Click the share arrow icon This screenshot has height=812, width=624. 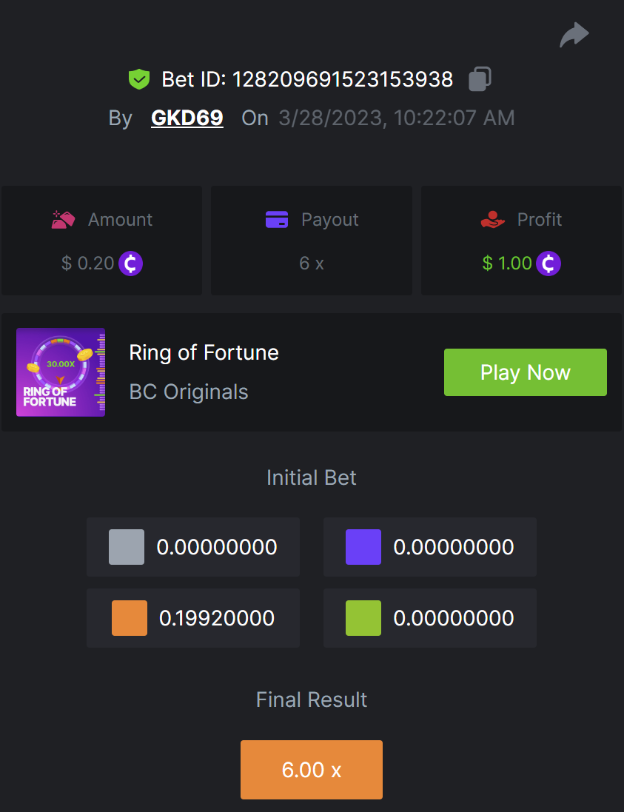(574, 35)
